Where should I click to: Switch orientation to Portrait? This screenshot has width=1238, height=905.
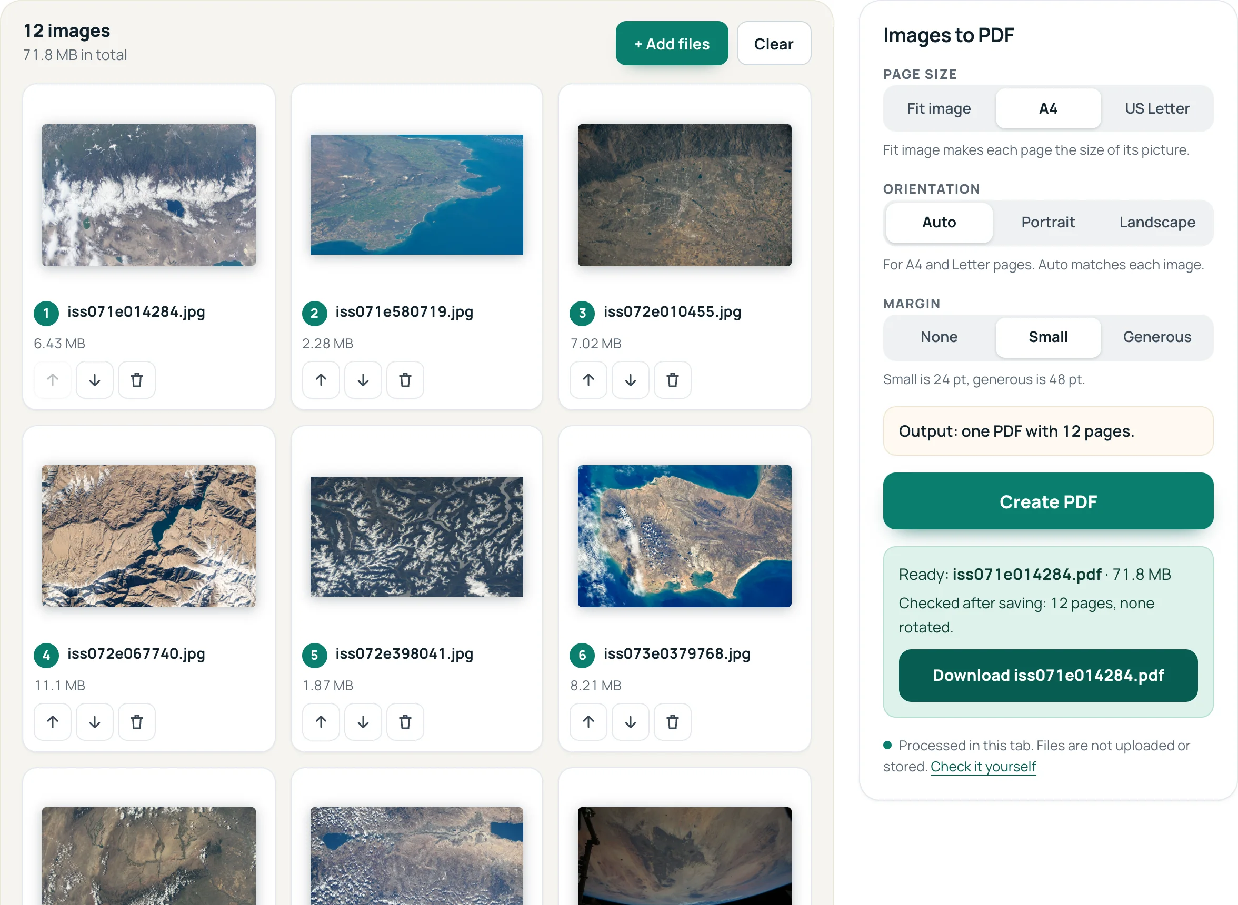coord(1048,223)
